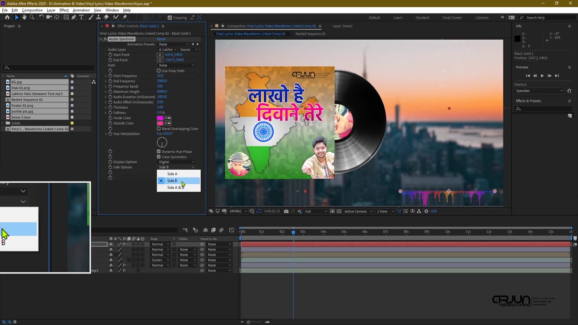
Task: Click the snapshot camera icon under the viewer
Action: pos(286,211)
